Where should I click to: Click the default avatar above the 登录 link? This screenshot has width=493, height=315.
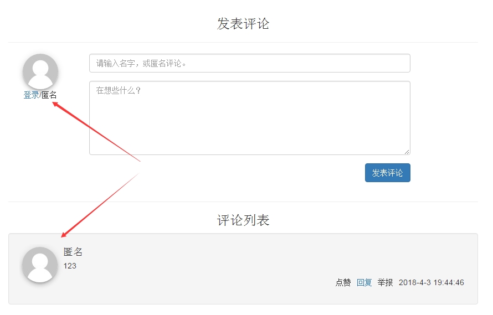(x=40, y=71)
